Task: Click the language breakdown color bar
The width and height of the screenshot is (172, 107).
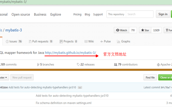Action: tap(86, 70)
